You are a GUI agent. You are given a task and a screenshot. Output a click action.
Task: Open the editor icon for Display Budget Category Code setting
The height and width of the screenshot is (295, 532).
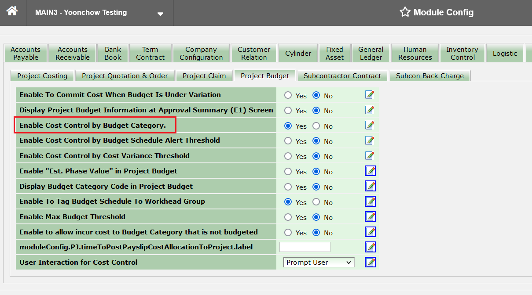370,186
